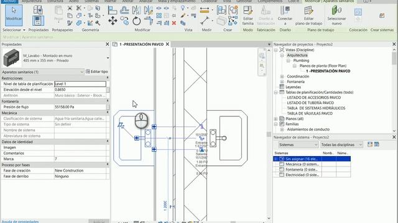The height and width of the screenshot is (223, 398).
Task: Click the Elevación desde el nivel value 0.8650
Action: (x=80, y=90)
